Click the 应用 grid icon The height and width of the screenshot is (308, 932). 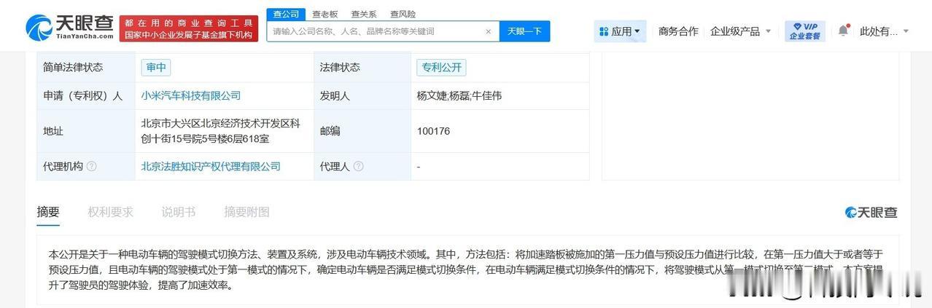(x=604, y=31)
